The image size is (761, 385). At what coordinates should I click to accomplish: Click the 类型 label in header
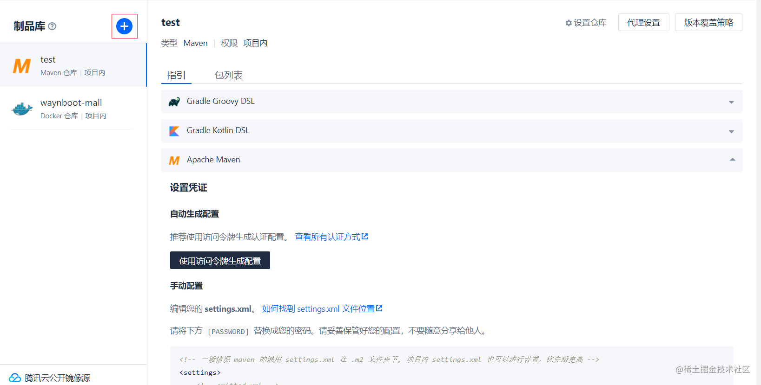coord(169,43)
